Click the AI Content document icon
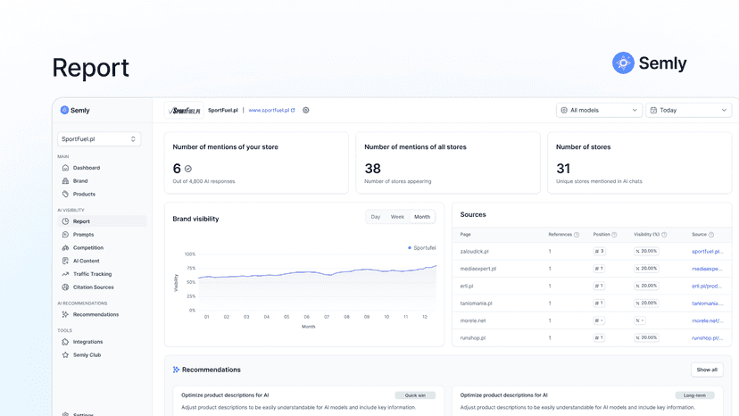This screenshot has width=739, height=416. (65, 261)
